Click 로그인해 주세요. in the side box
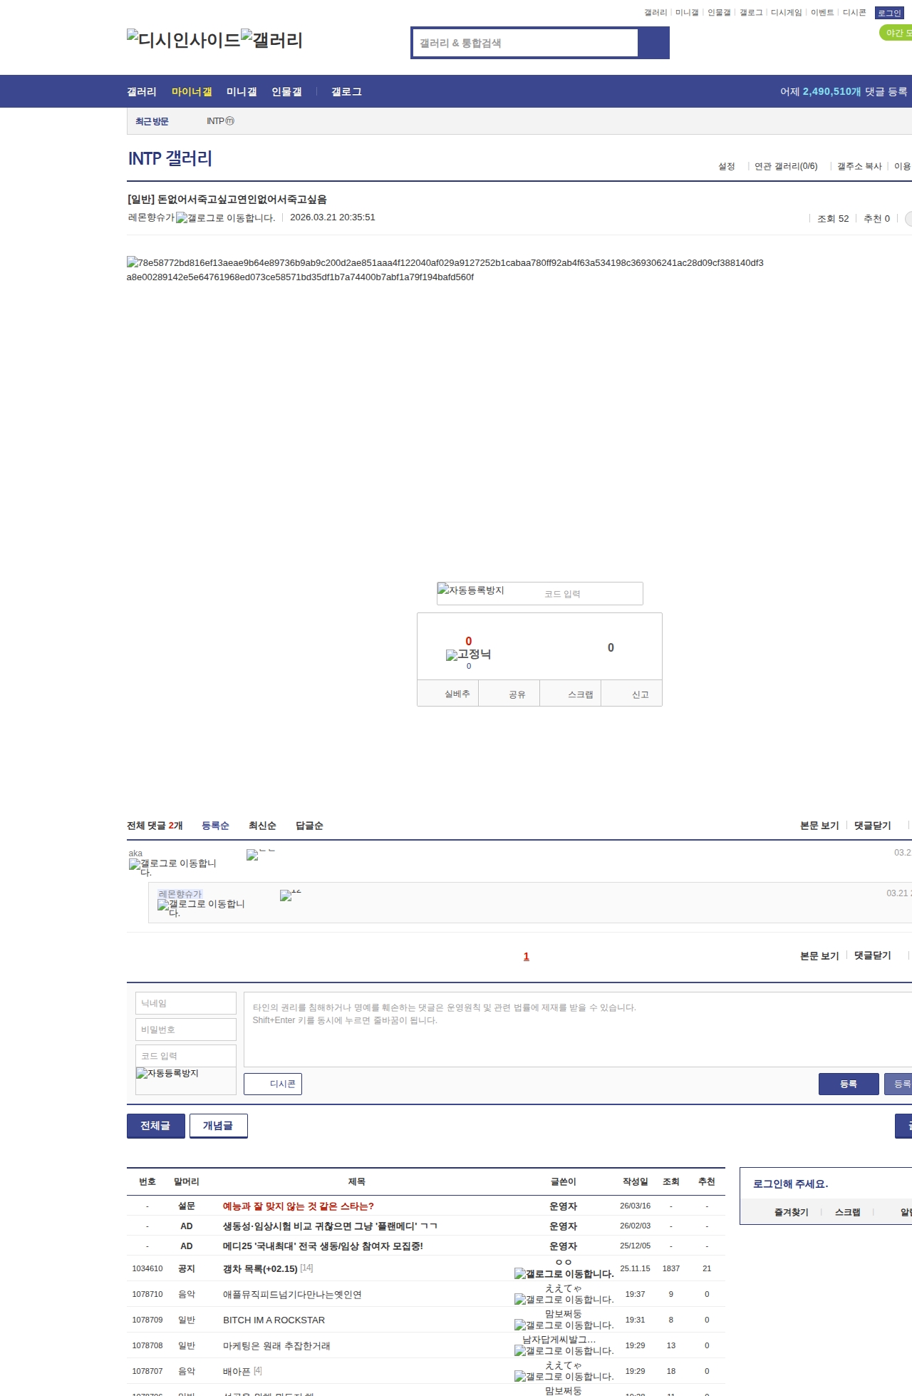Screen dimensions: 912x1396 [790, 1184]
